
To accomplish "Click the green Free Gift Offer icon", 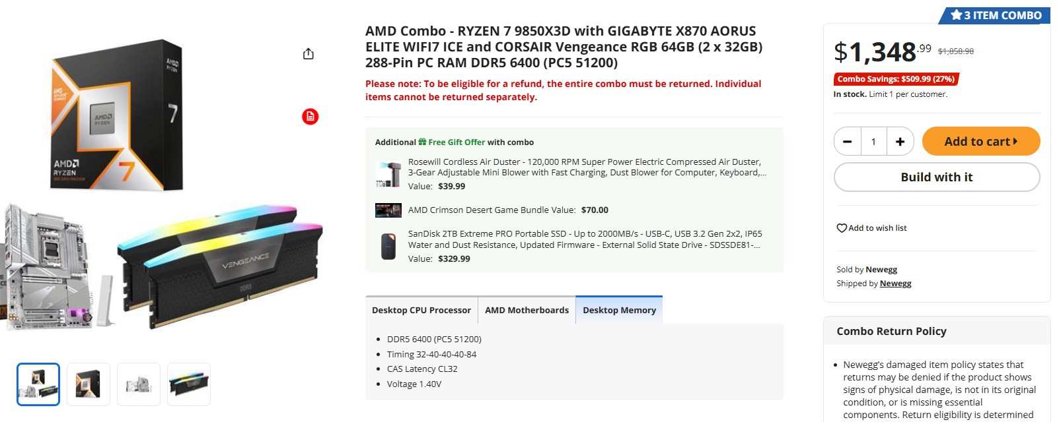I will pyautogui.click(x=422, y=142).
